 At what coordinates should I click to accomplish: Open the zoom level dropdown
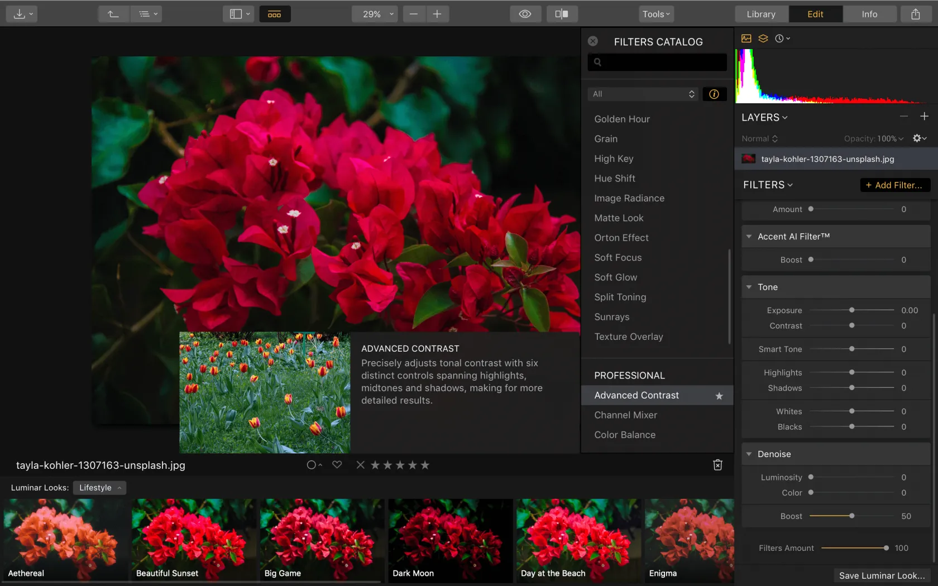click(x=374, y=14)
